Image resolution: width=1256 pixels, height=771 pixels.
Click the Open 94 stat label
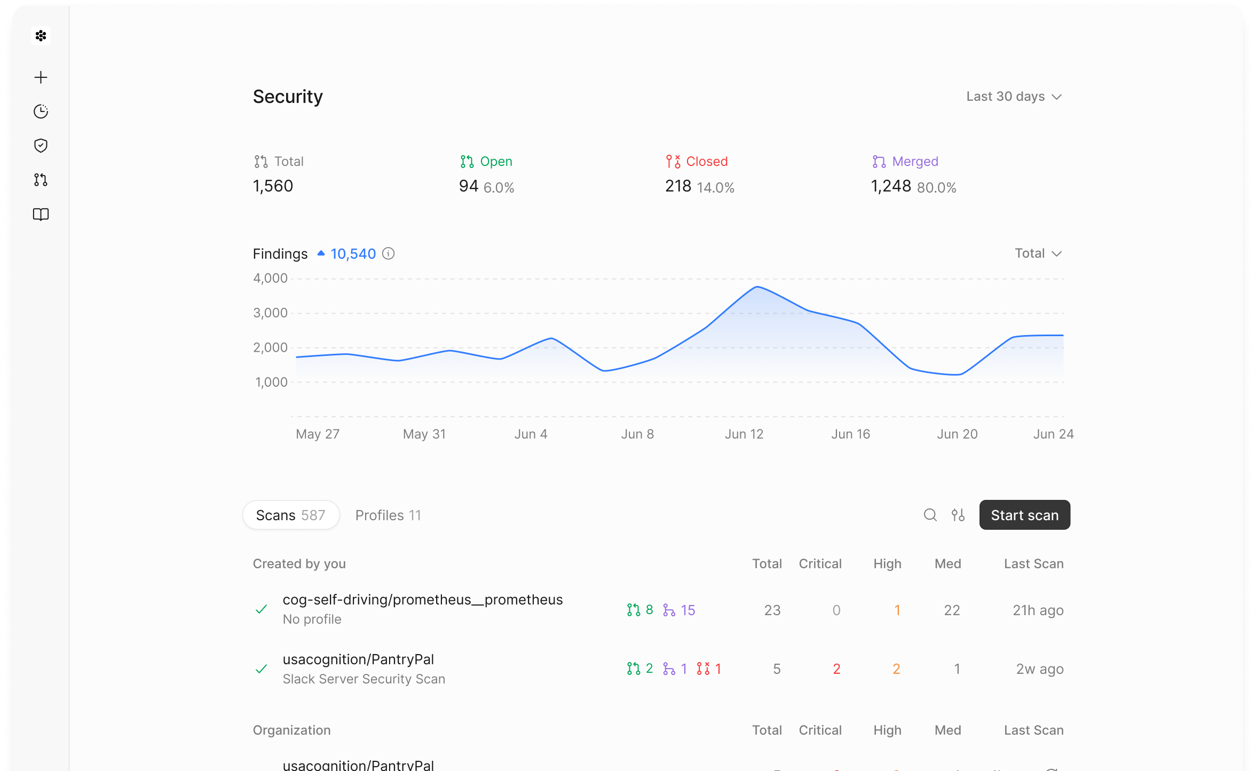coord(496,161)
